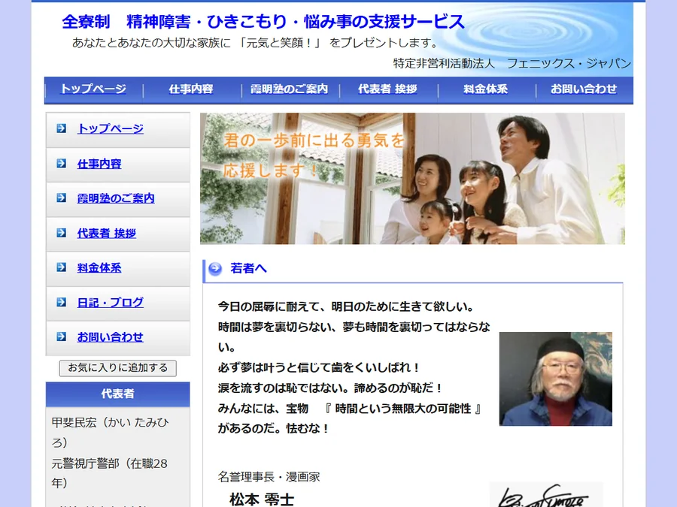Open トップページ in the top navigation bar
The image size is (677, 507).
pos(93,89)
